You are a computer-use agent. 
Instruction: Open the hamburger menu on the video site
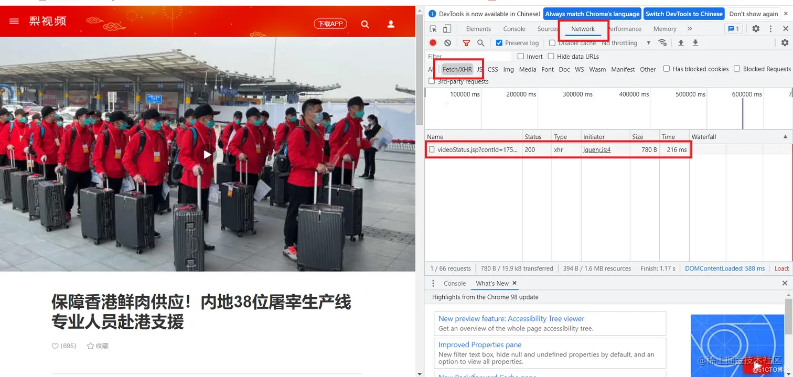pos(14,21)
